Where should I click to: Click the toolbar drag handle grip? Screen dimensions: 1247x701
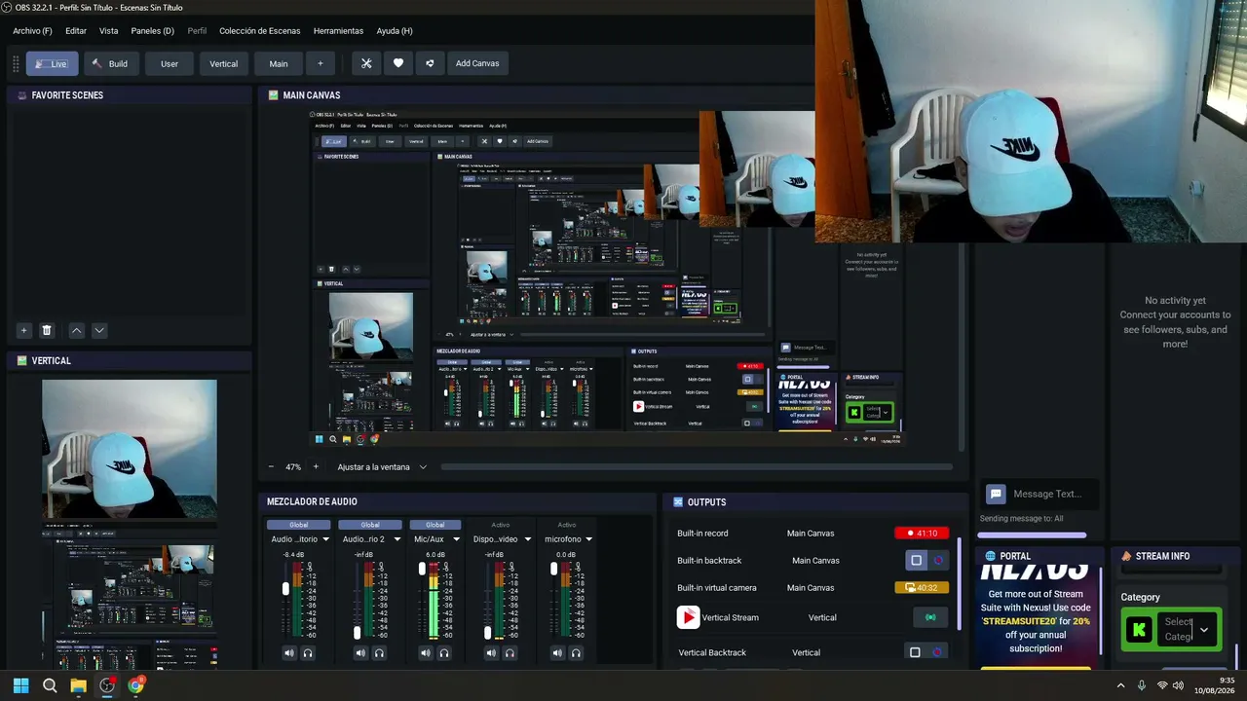(16, 63)
